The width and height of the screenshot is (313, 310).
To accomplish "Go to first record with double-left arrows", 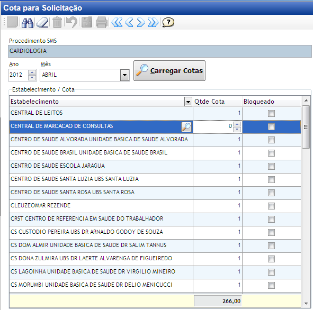I will click(117, 23).
